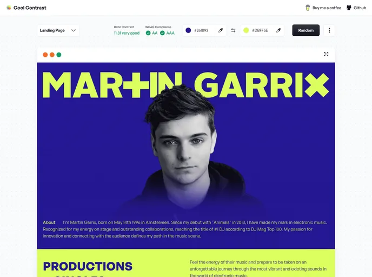
Task: Edit the #DBFF5E hex color field
Action: click(260, 30)
